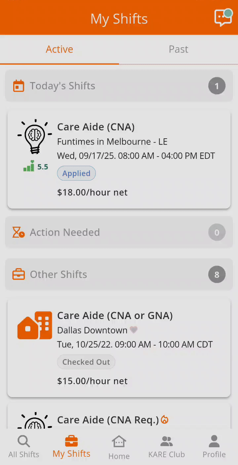Switch to the Past tab
The width and height of the screenshot is (238, 465).
tap(178, 49)
